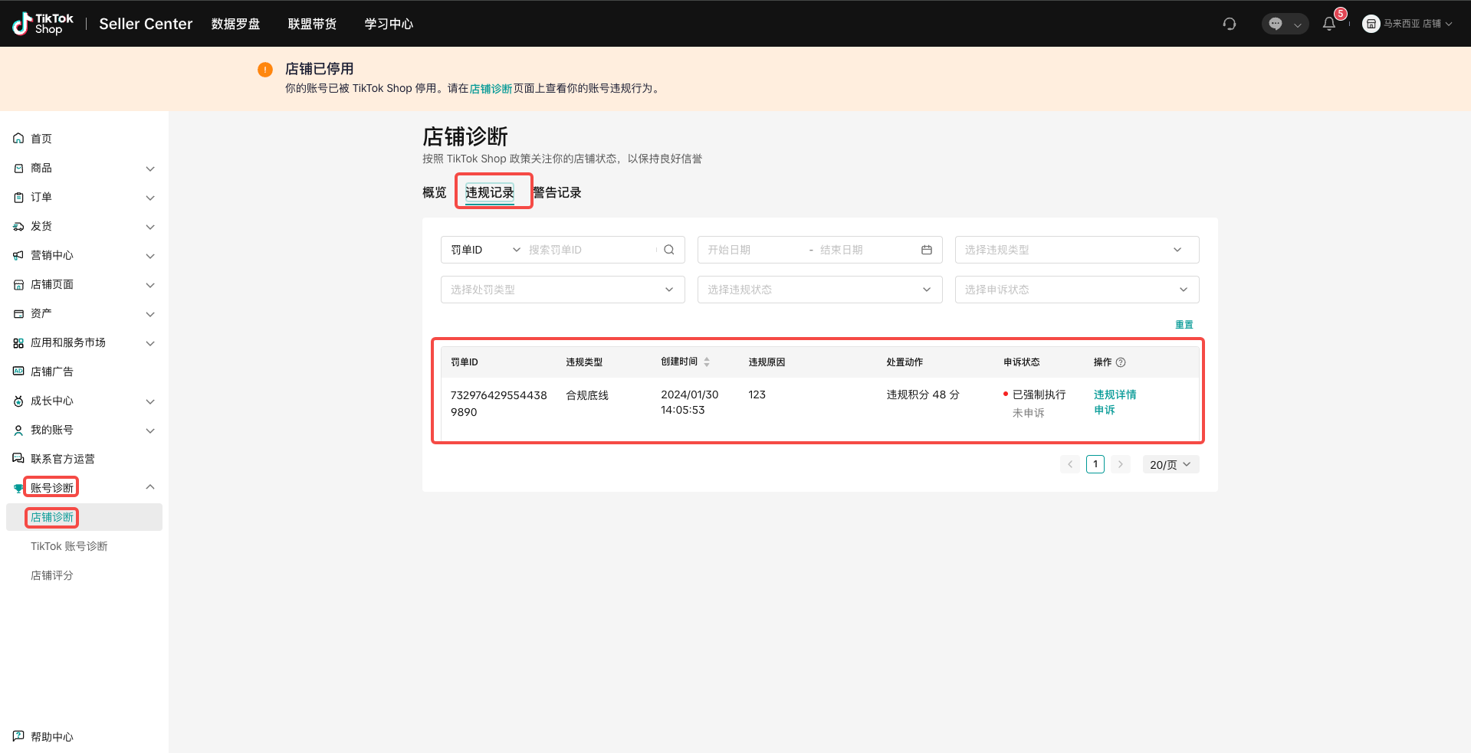The height and width of the screenshot is (753, 1471).
Task: Change the 20/页 page size selector
Action: tap(1170, 465)
